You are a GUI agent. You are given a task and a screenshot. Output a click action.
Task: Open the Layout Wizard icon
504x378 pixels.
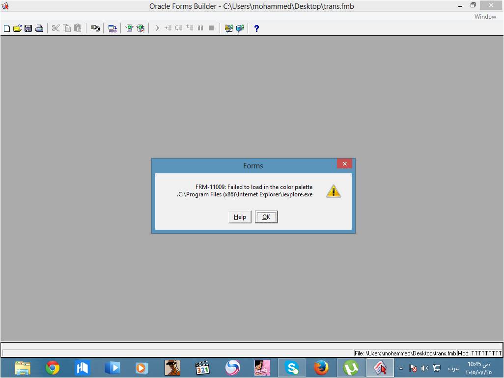click(x=240, y=28)
